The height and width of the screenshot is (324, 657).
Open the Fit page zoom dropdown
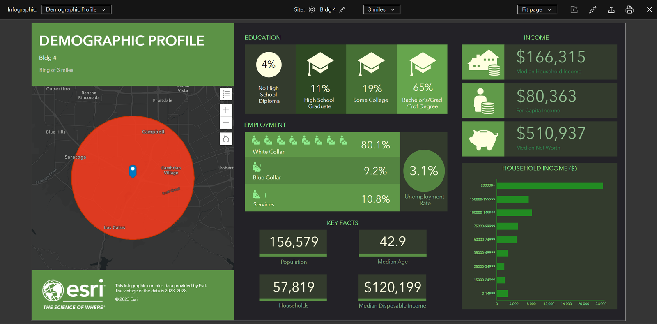coord(537,9)
